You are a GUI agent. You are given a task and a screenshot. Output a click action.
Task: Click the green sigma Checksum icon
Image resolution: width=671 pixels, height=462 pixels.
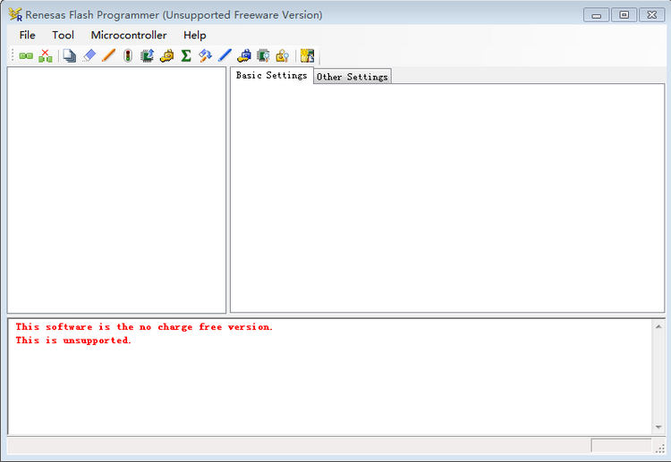coord(186,55)
